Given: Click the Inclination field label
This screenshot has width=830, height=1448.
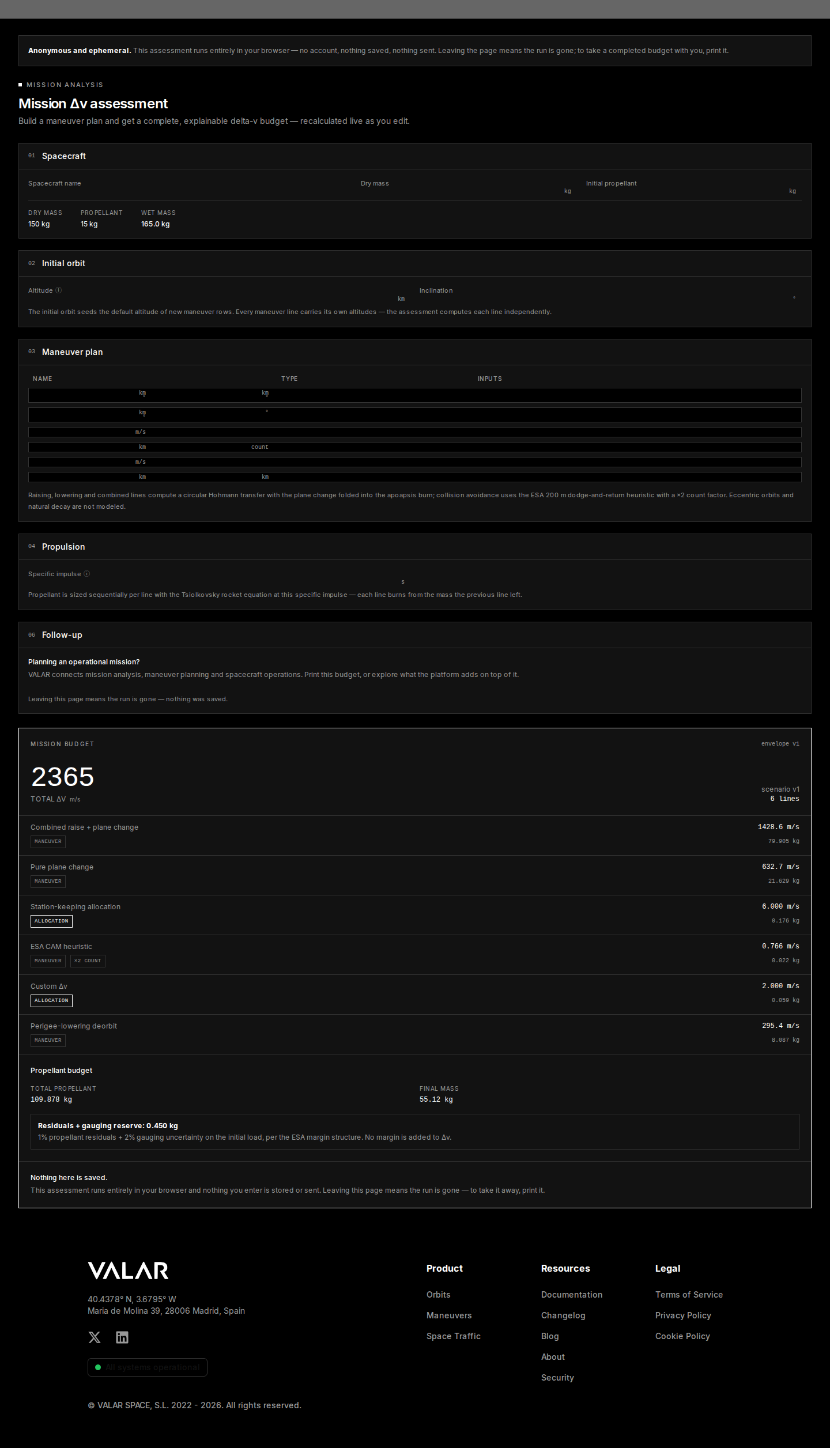Looking at the screenshot, I should (436, 290).
